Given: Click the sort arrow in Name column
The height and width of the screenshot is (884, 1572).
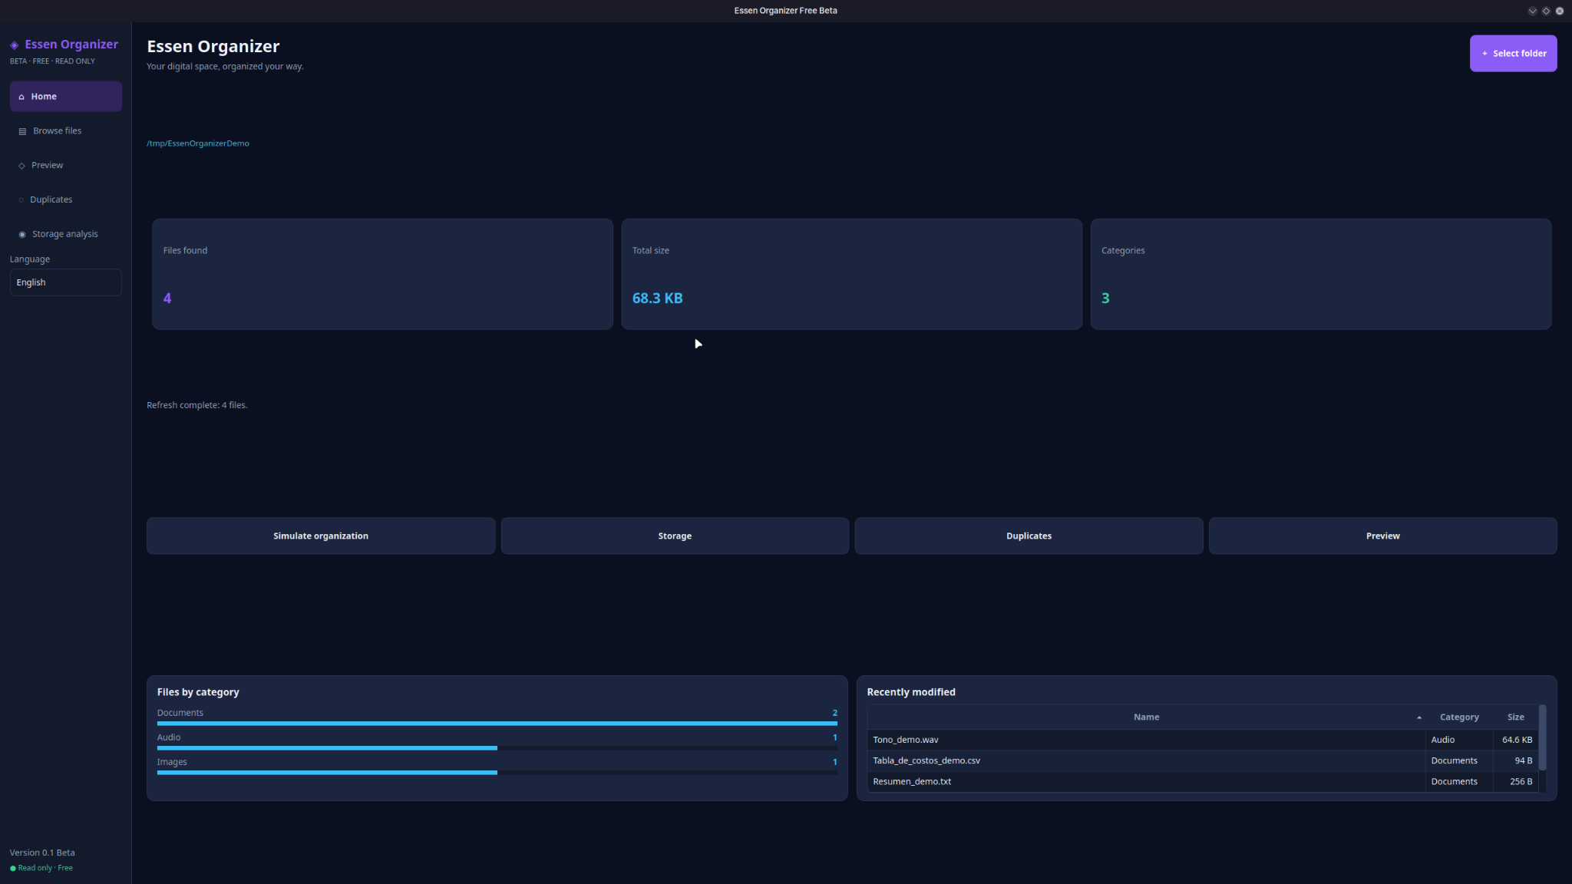Looking at the screenshot, I should click(x=1418, y=718).
